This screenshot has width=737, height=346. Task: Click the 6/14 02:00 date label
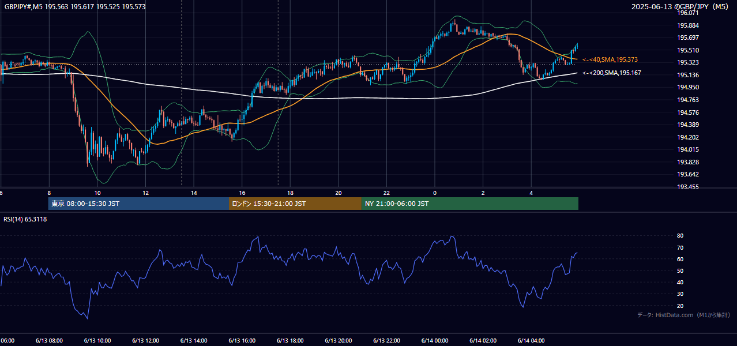pyautogui.click(x=483, y=340)
